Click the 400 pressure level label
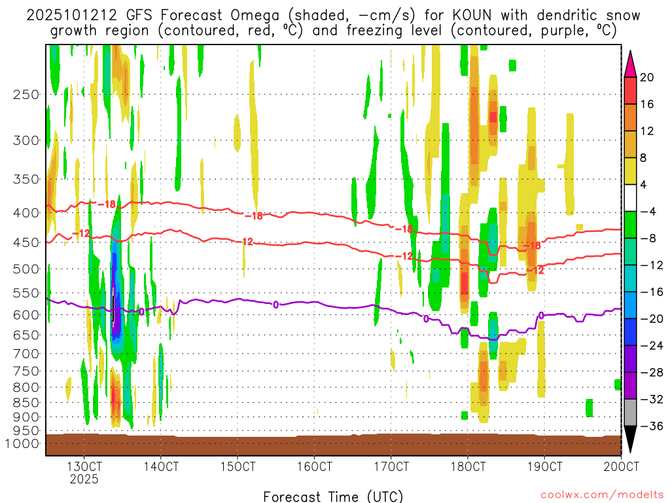Viewport: 670px width, 503px height. click(x=26, y=213)
